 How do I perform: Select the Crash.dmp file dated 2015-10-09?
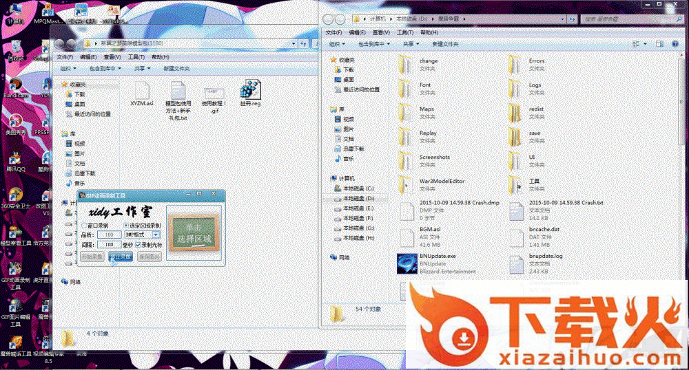(x=449, y=210)
